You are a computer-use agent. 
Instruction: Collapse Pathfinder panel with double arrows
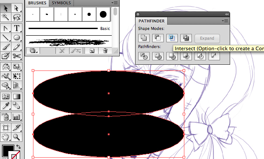point(227,15)
